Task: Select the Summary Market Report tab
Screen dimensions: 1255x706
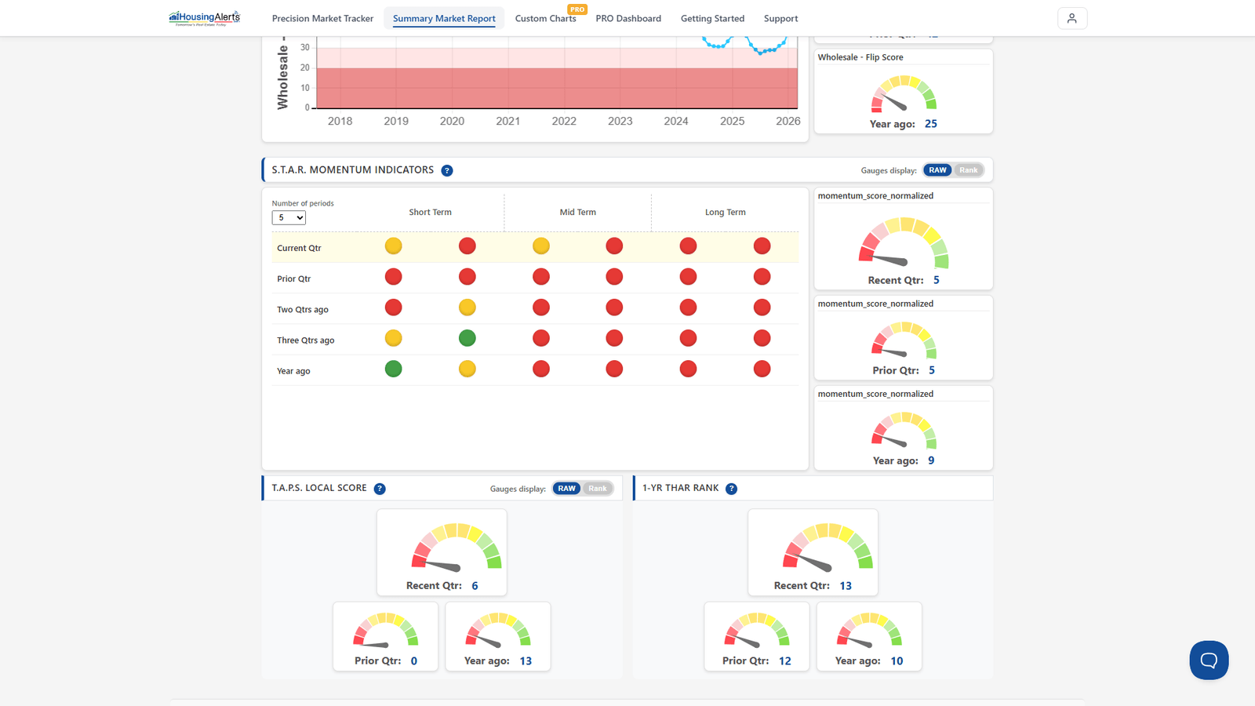Action: [444, 19]
